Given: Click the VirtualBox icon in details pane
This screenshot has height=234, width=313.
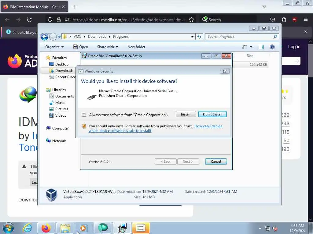Looking at the screenshot, I should coord(51,195).
